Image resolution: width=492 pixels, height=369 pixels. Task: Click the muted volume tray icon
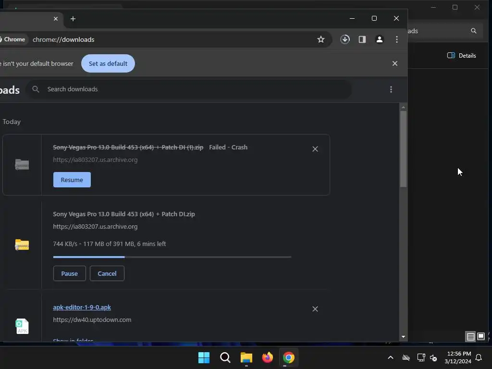pos(434,357)
